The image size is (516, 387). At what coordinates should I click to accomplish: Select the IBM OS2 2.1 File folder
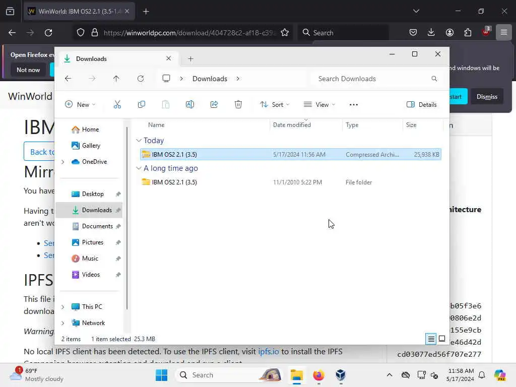point(291,182)
